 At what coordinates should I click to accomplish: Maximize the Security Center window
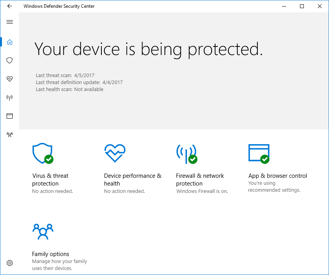(302, 6)
